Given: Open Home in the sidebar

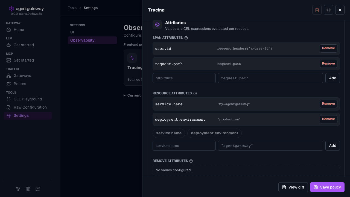Looking at the screenshot, I should coord(28,30).
